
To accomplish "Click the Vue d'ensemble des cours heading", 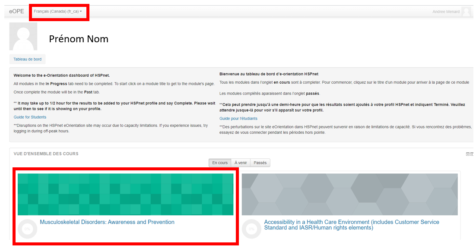I will 46,154.
